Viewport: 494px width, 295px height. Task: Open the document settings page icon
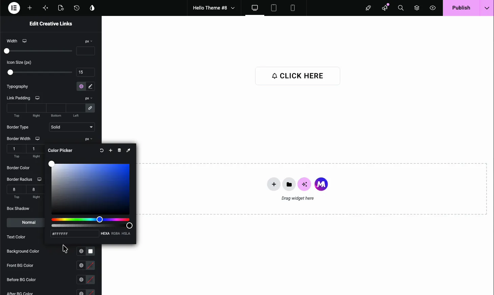coord(61,8)
